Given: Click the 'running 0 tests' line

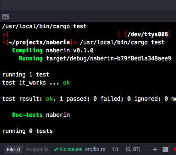Looking at the screenshot, I should (x=27, y=131).
